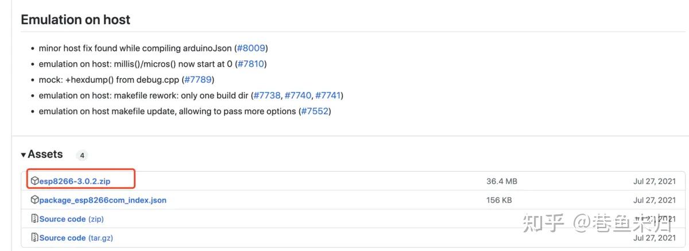Click the Emulation on host heading
The image size is (689, 251).
75,20
